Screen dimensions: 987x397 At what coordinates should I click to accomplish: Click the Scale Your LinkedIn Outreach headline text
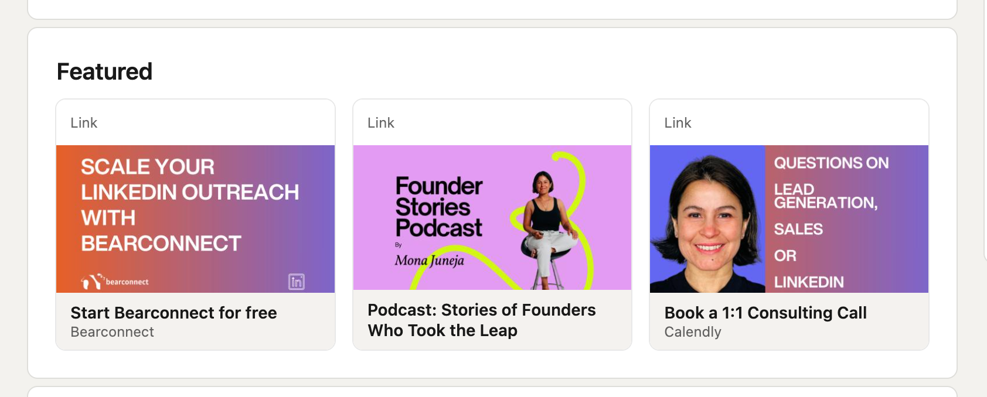[189, 205]
